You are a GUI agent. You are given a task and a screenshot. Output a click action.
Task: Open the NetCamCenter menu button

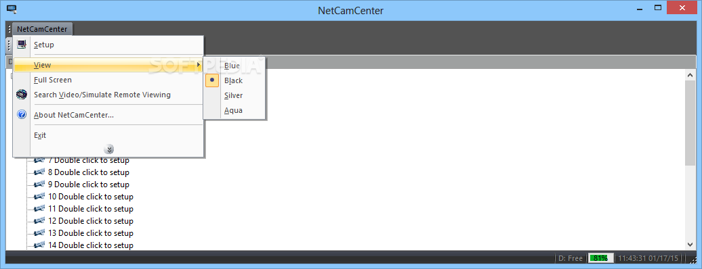(x=42, y=29)
